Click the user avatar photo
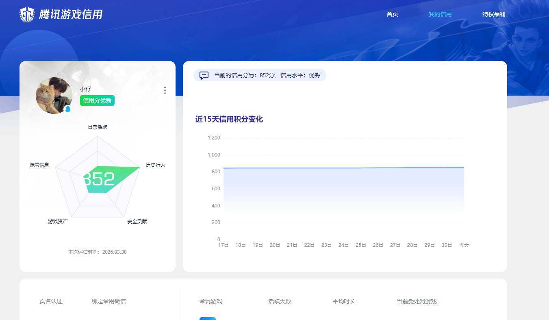The height and width of the screenshot is (320, 549). [x=54, y=96]
